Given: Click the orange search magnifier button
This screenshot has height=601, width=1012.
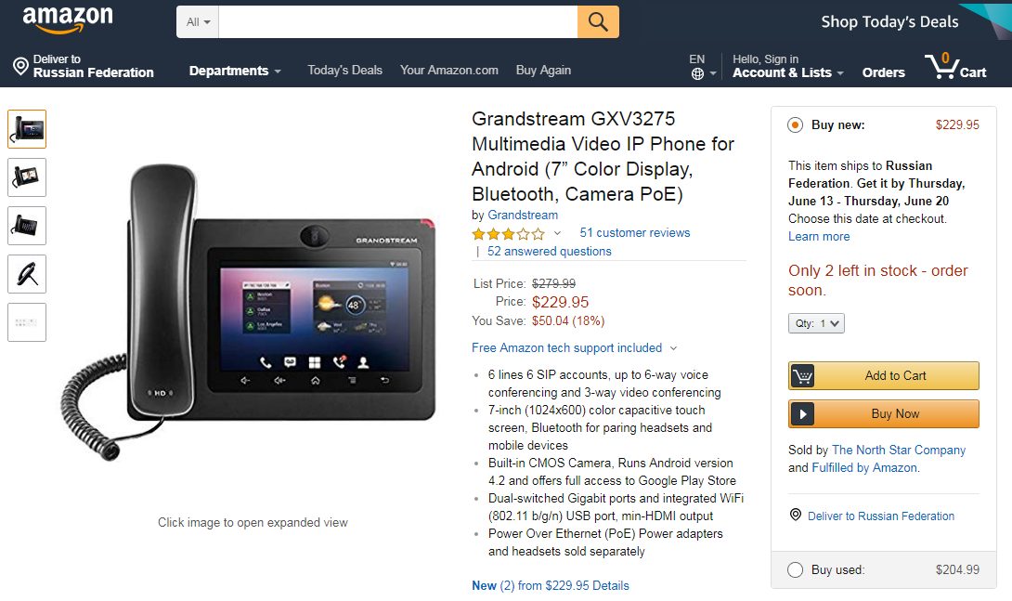Looking at the screenshot, I should point(598,22).
